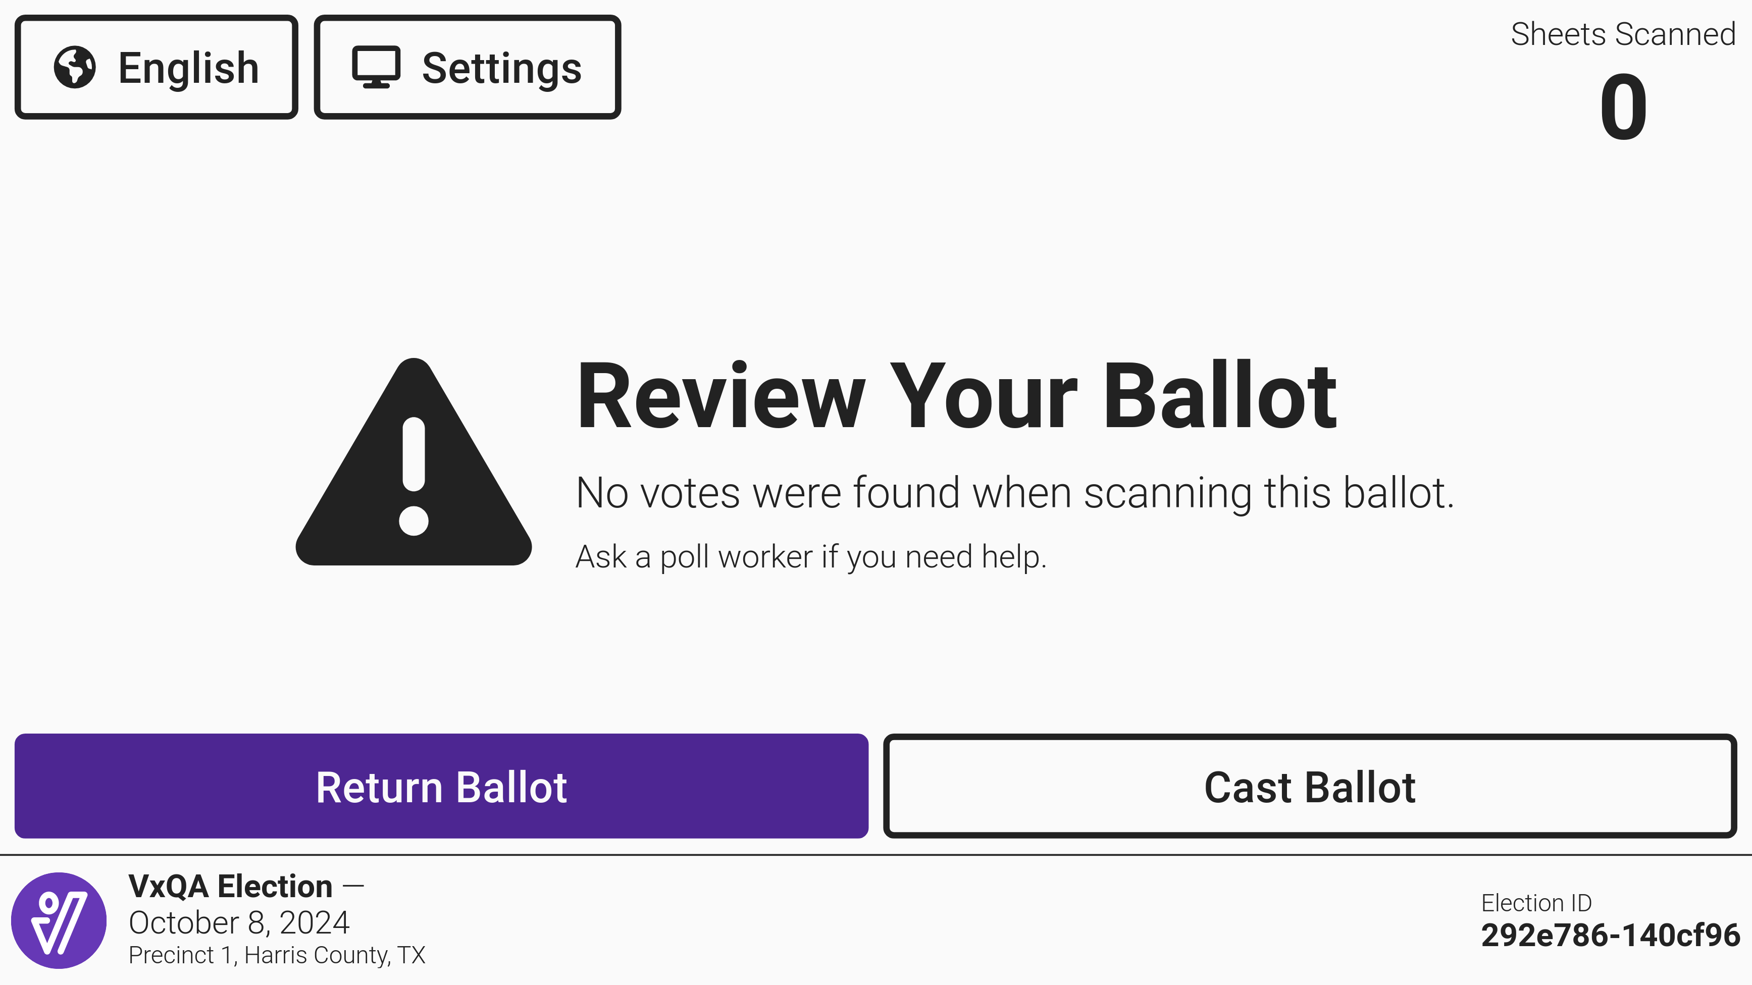Click the dash after the VxQA Election title
This screenshot has width=1752, height=985.
(353, 886)
